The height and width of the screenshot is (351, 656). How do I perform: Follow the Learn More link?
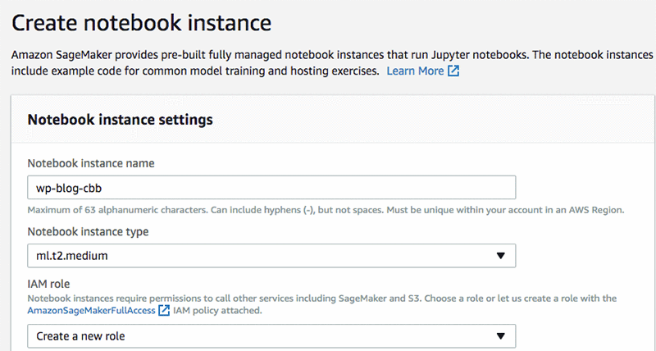[415, 71]
